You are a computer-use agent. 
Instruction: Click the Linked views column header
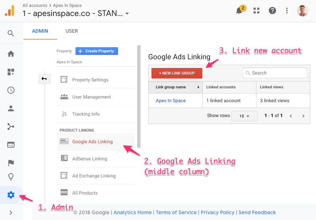(x=283, y=87)
